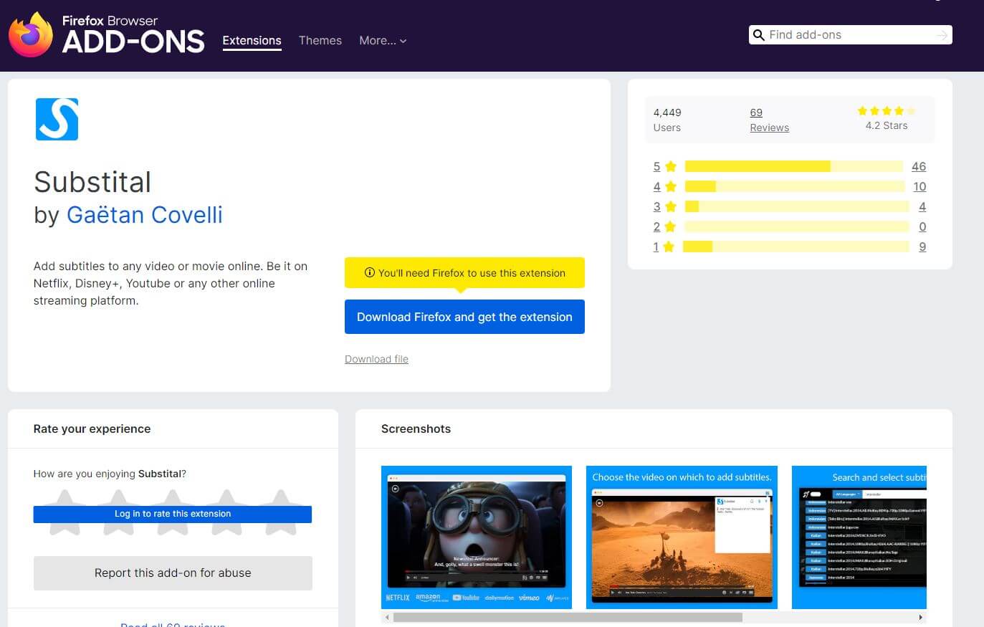Click the Substital extension icon
Screen dimensions: 984x627
click(57, 119)
